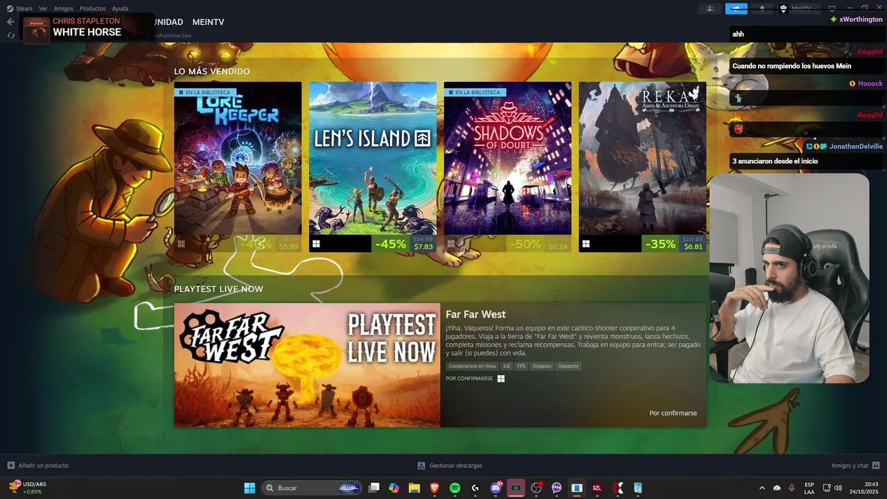Open the volume control in the system tray

[838, 488]
